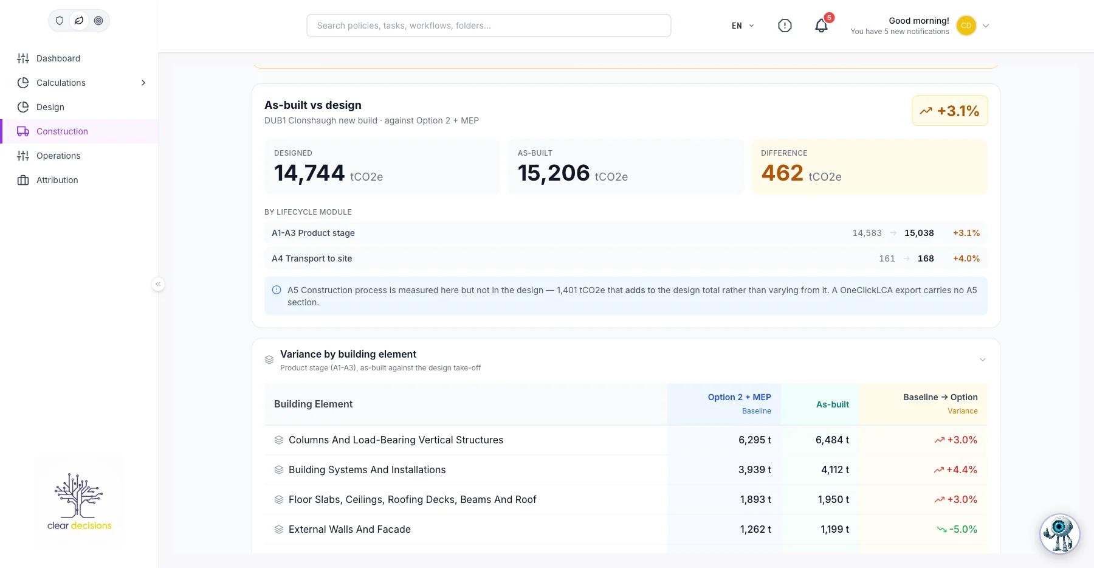The width and height of the screenshot is (1094, 568).
Task: Choose the target icon in the top-left switcher
Action: click(x=98, y=21)
